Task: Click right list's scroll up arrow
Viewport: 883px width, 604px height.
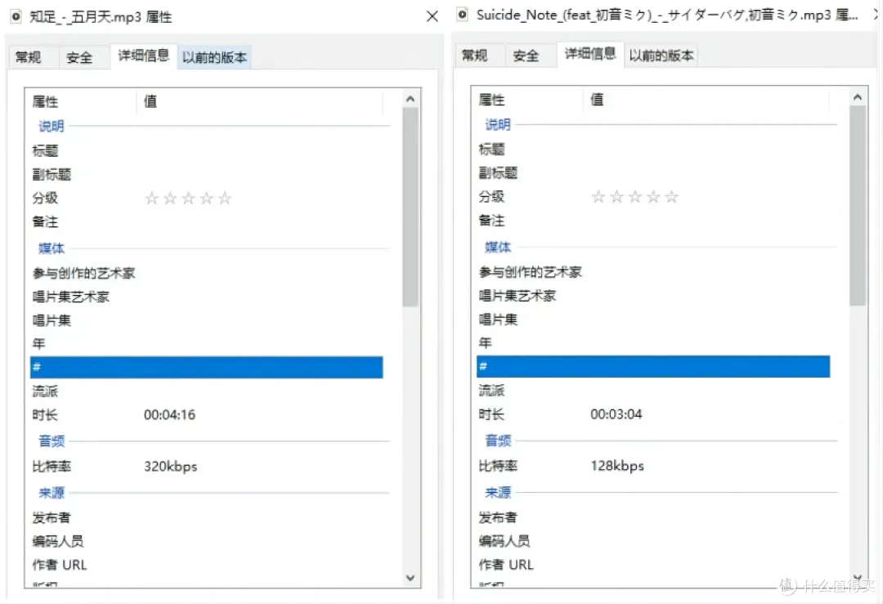Action: tap(857, 98)
